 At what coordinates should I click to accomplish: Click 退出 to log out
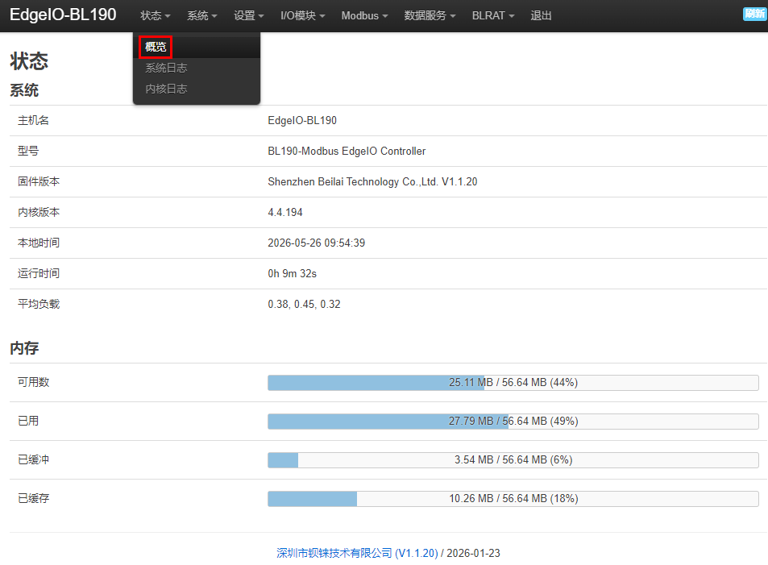pyautogui.click(x=541, y=15)
